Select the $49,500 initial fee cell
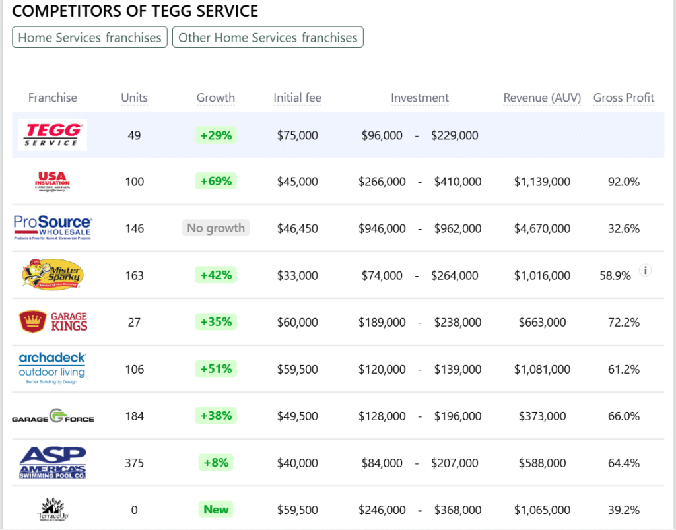 coord(298,416)
